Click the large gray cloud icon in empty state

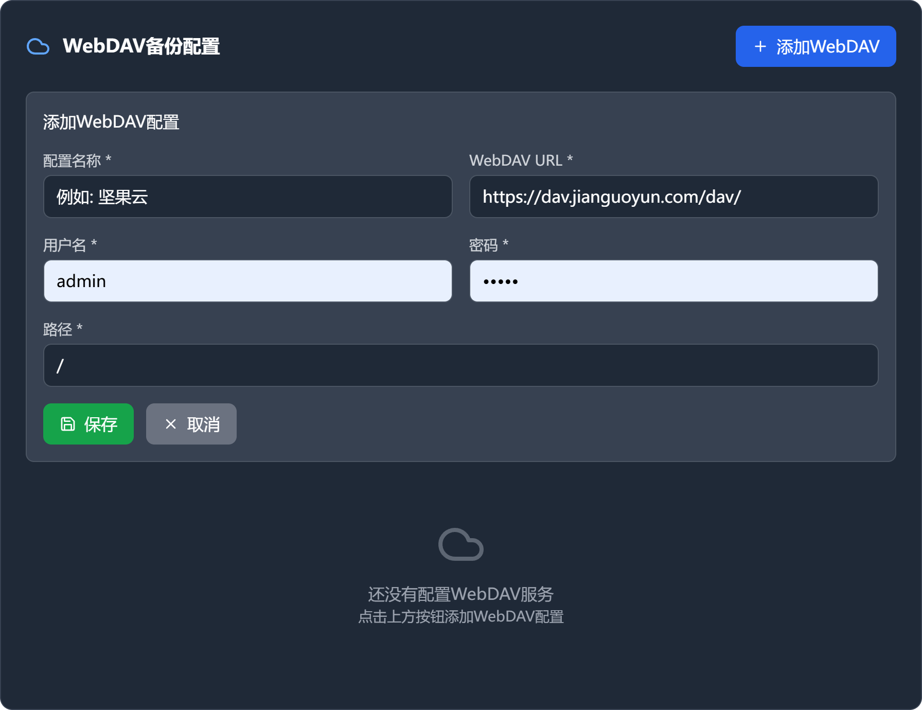[460, 544]
